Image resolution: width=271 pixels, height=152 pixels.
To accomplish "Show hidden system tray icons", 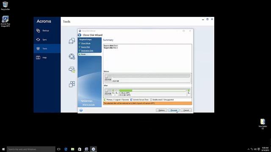I will click(249, 149).
